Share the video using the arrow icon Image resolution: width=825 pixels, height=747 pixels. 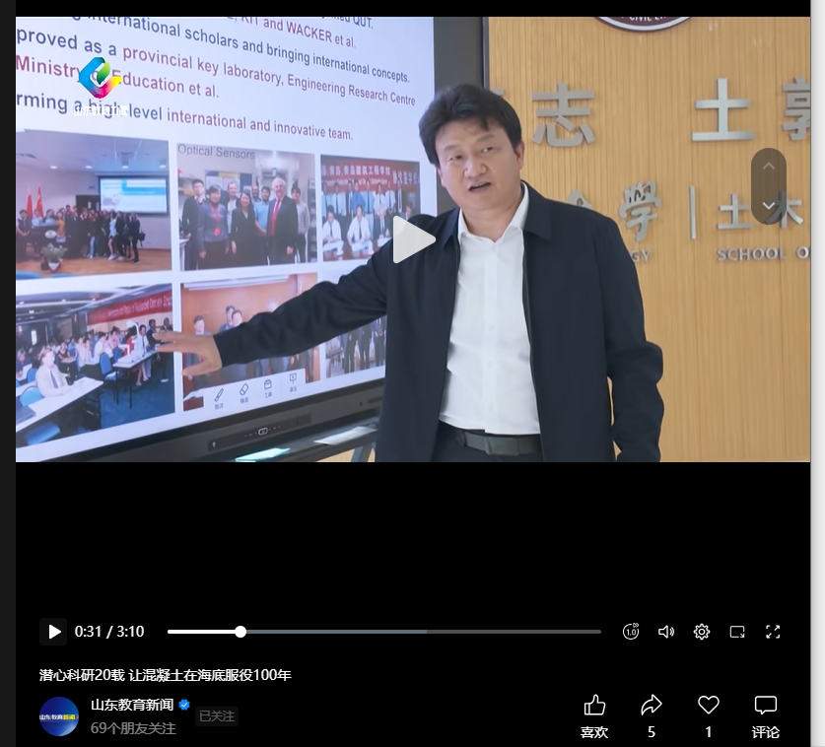pos(652,706)
